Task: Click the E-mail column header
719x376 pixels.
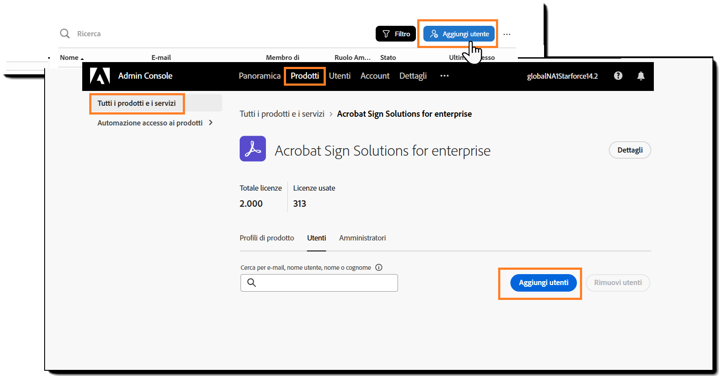Action: (x=161, y=58)
